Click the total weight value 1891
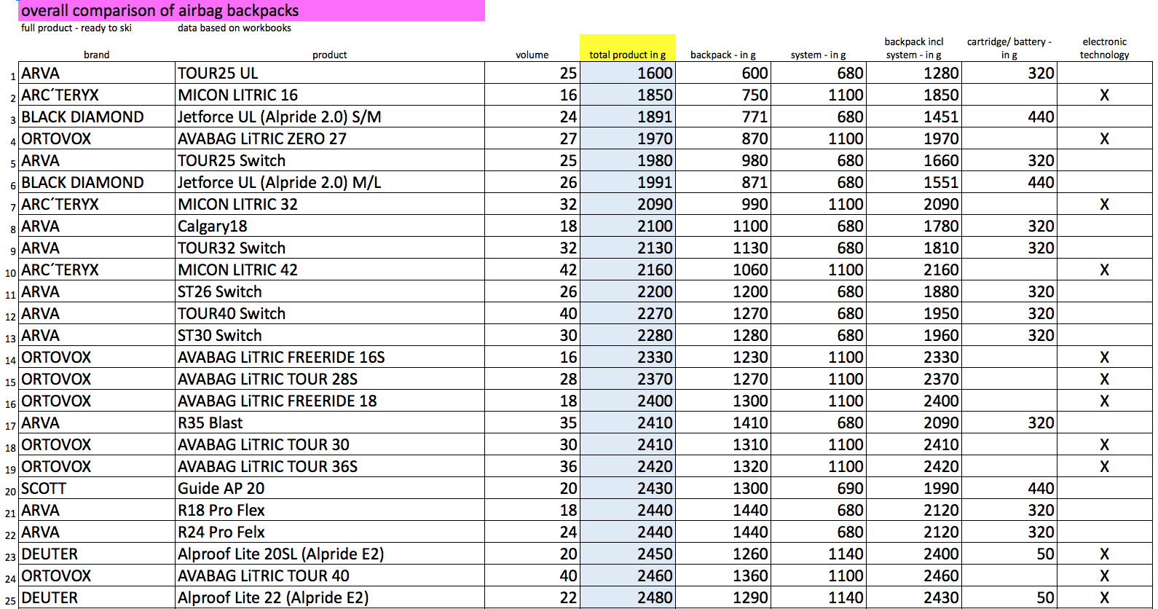Screen dimensions: 1158x609 tap(655, 117)
